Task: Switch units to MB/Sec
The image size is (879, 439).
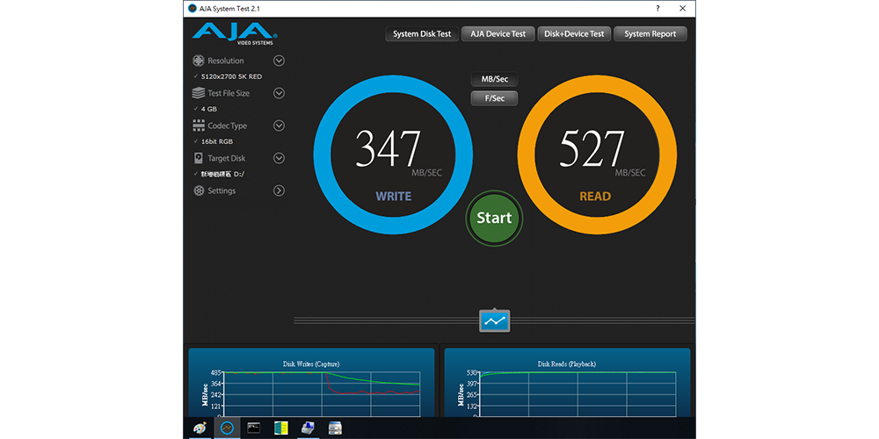Action: point(494,79)
